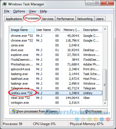Image resolution: width=116 pixels, height=129 pixels.
Task: Open the View menu
Action: tap(32, 11)
